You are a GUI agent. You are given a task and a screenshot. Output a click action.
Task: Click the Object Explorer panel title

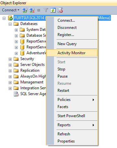[x=13, y=3]
